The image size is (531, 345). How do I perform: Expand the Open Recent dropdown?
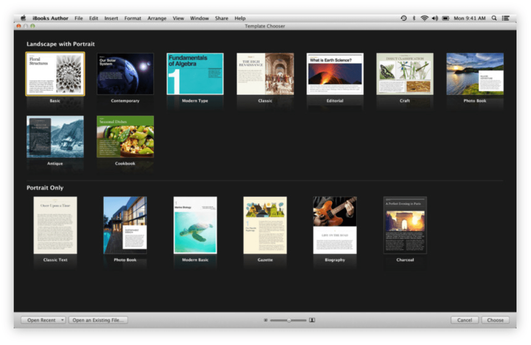pyautogui.click(x=62, y=320)
